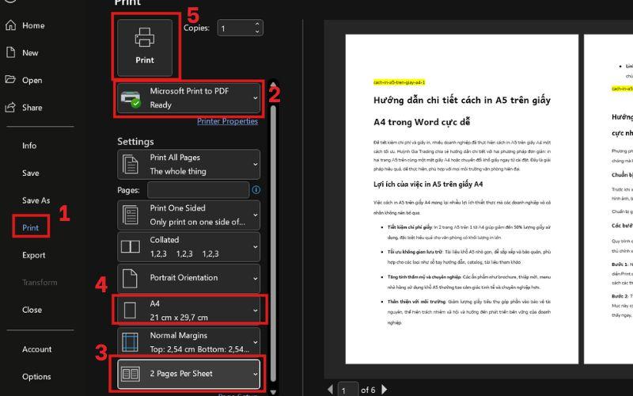Open the Microsoft Print to PDF printer dropdown
Image resolution: width=633 pixels, height=396 pixels.
click(x=188, y=98)
